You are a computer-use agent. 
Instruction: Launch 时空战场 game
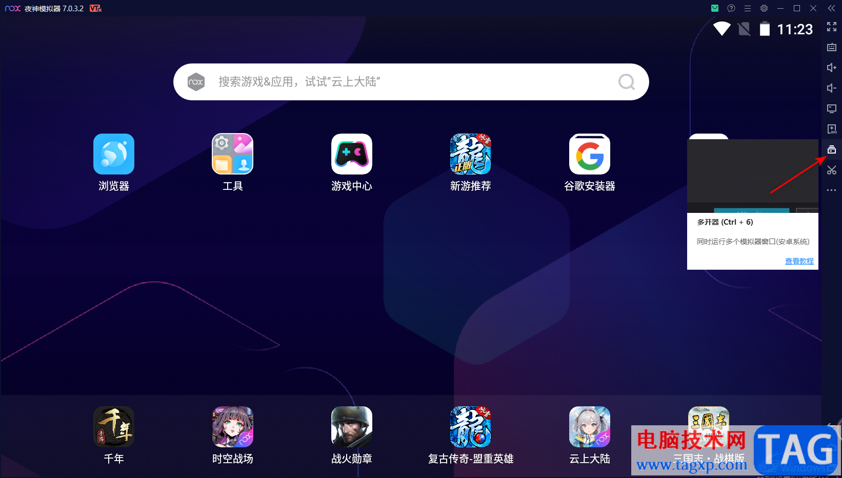tap(233, 427)
